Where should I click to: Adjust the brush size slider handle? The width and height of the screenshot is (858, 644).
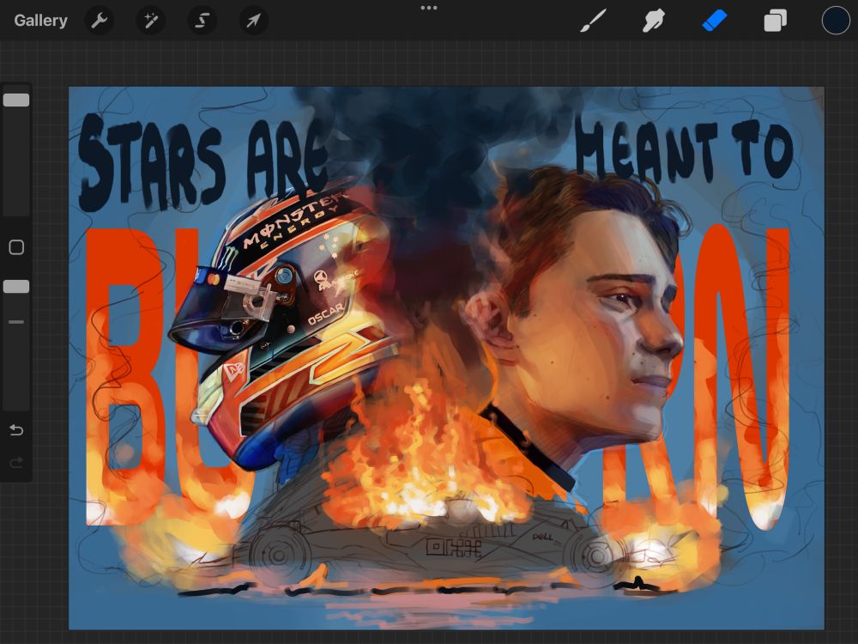[16, 100]
